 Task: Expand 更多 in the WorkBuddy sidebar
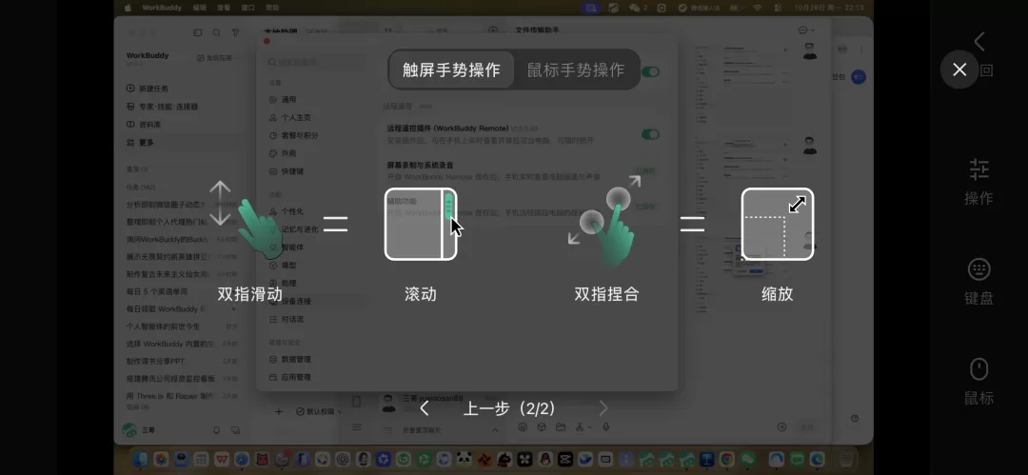tap(140, 143)
